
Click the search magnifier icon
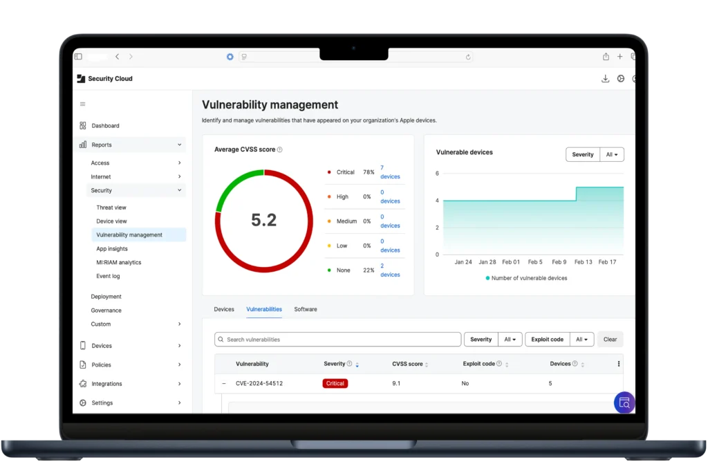(221, 339)
